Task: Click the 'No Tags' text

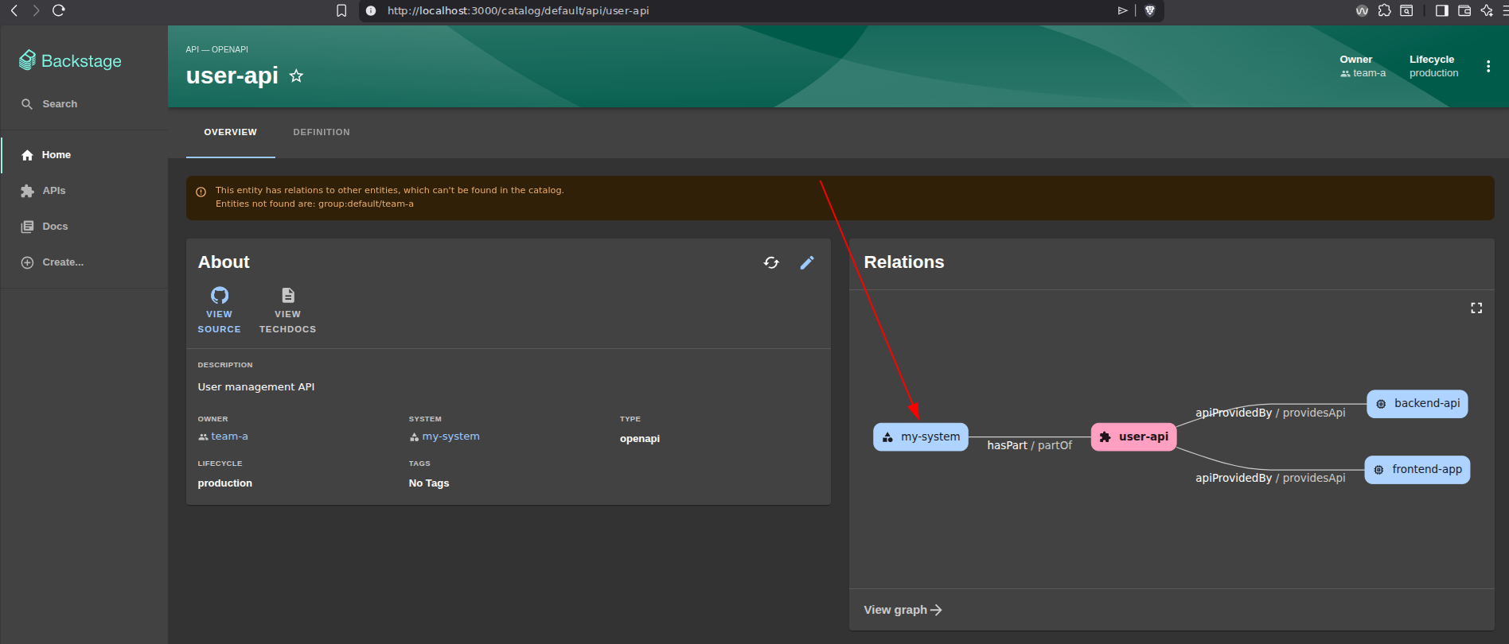Action: [429, 483]
